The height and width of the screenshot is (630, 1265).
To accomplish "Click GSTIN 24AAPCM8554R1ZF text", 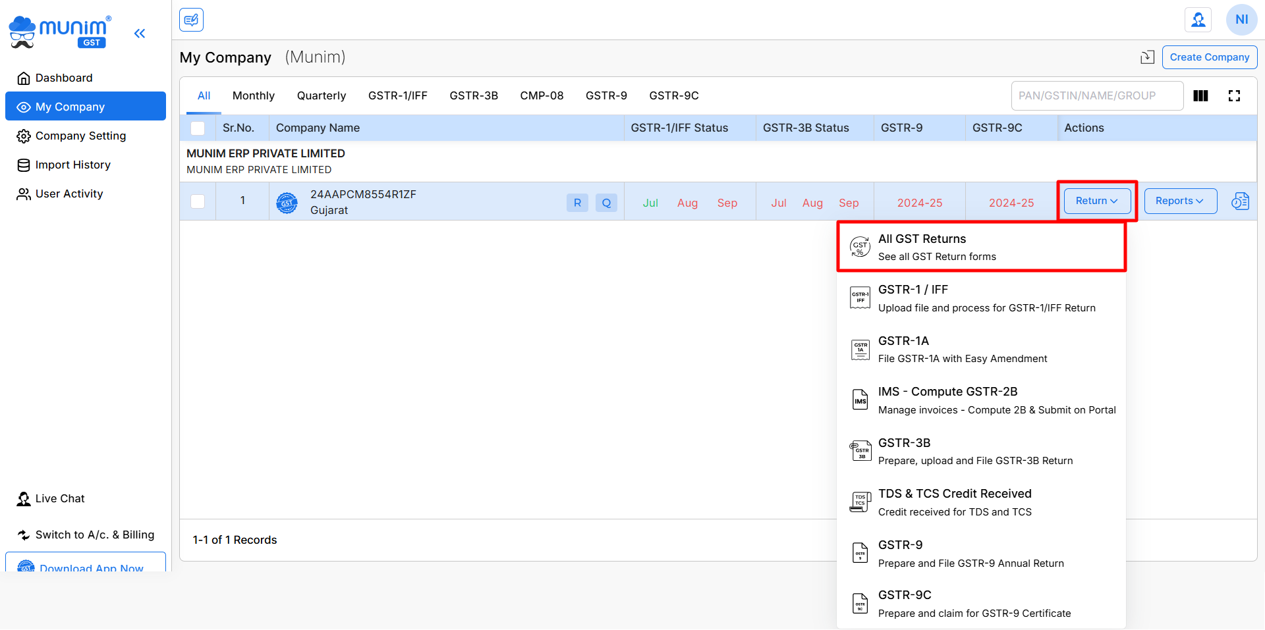I will 363,195.
